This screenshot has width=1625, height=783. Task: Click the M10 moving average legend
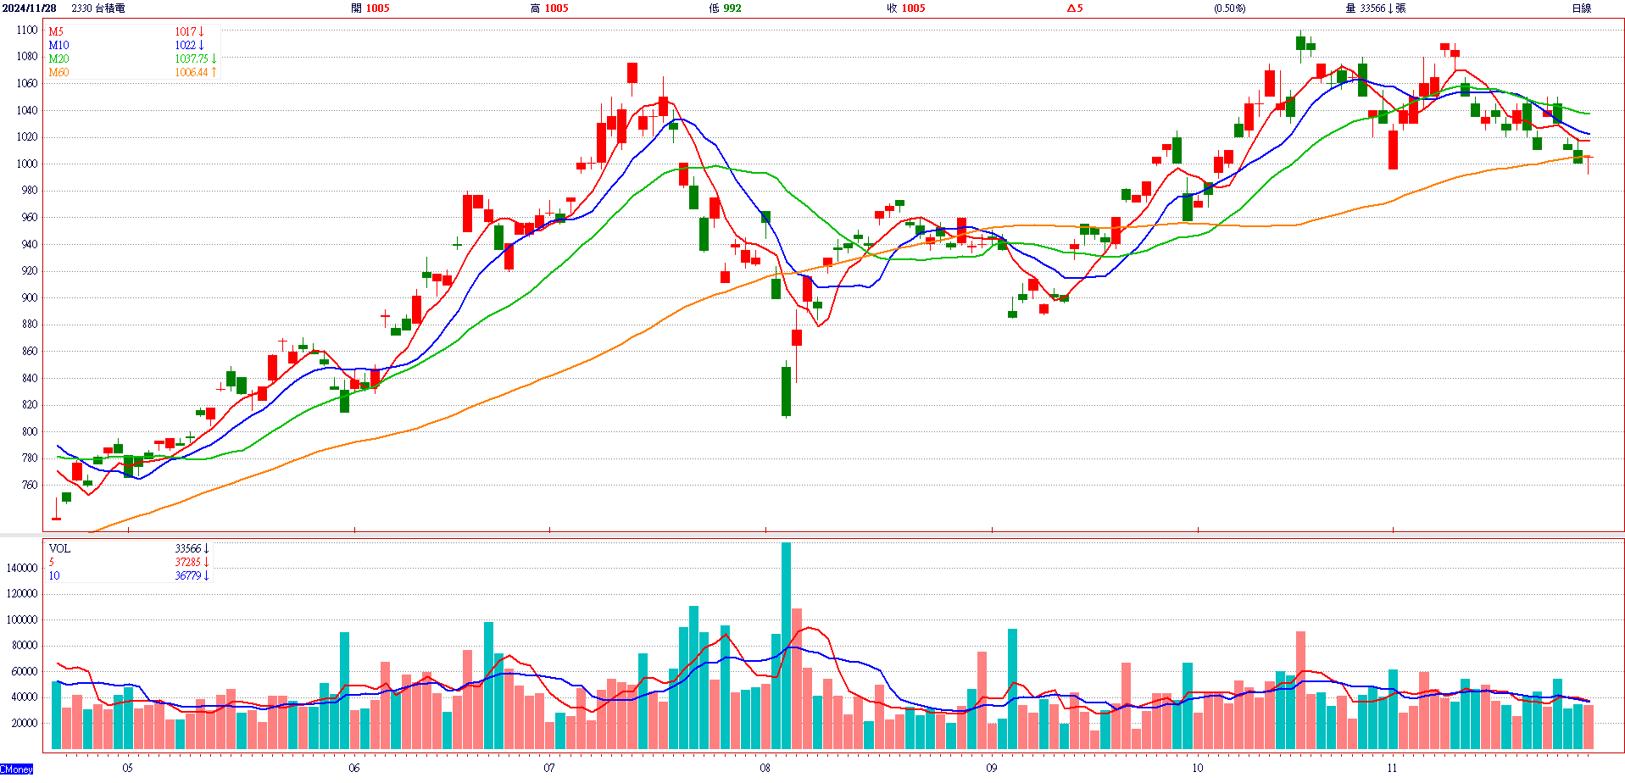point(58,45)
